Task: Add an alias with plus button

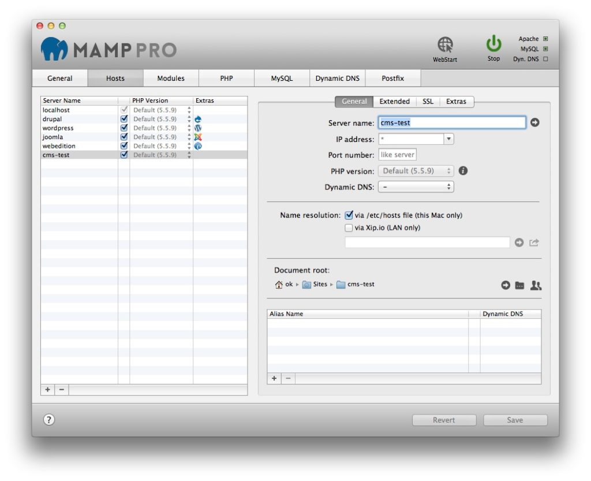Action: tap(274, 378)
